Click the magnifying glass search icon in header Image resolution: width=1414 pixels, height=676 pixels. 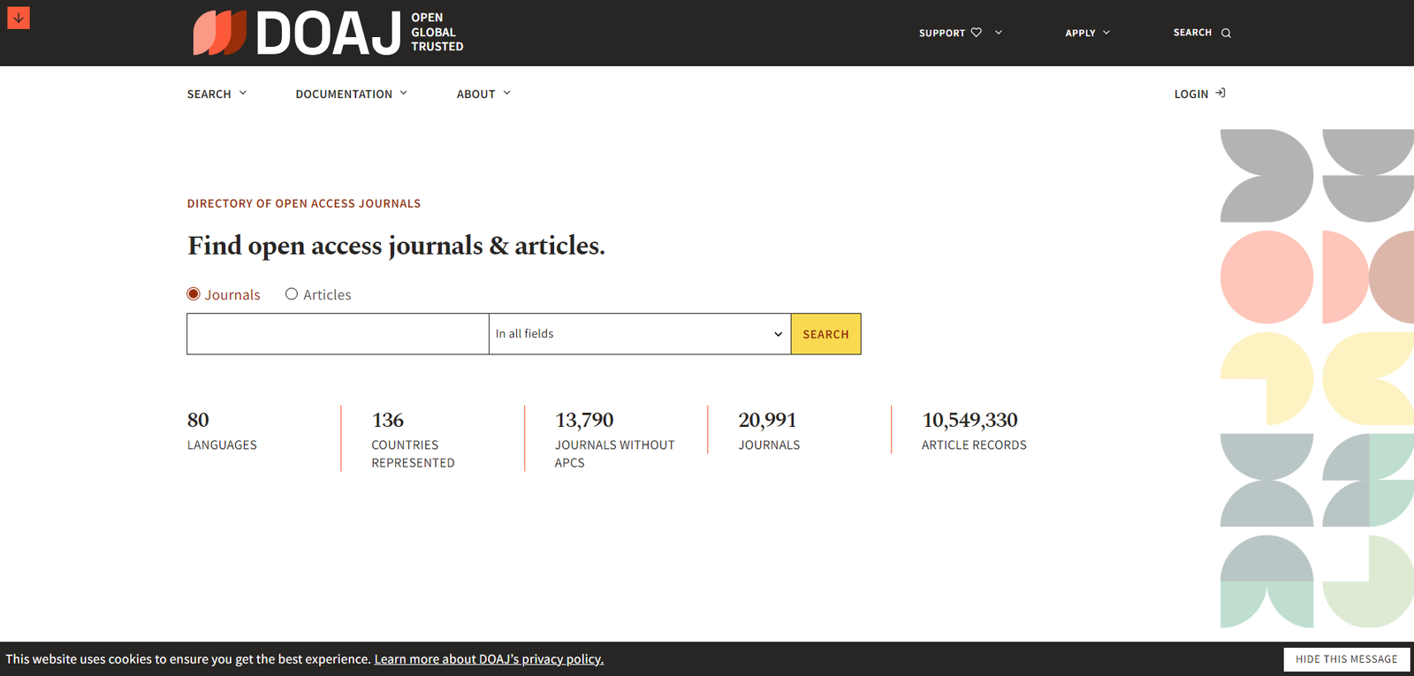(1226, 34)
